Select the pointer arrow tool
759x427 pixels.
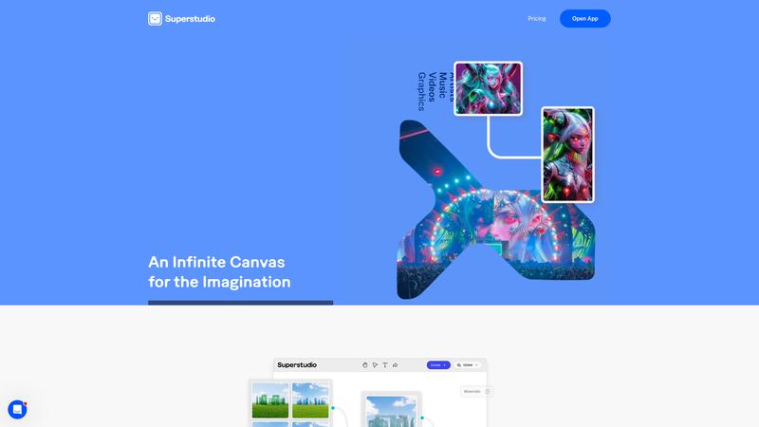(x=375, y=364)
